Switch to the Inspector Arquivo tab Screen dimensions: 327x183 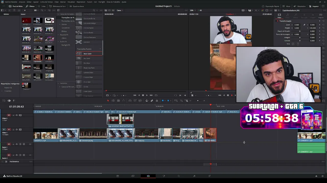[x=321, y=16]
